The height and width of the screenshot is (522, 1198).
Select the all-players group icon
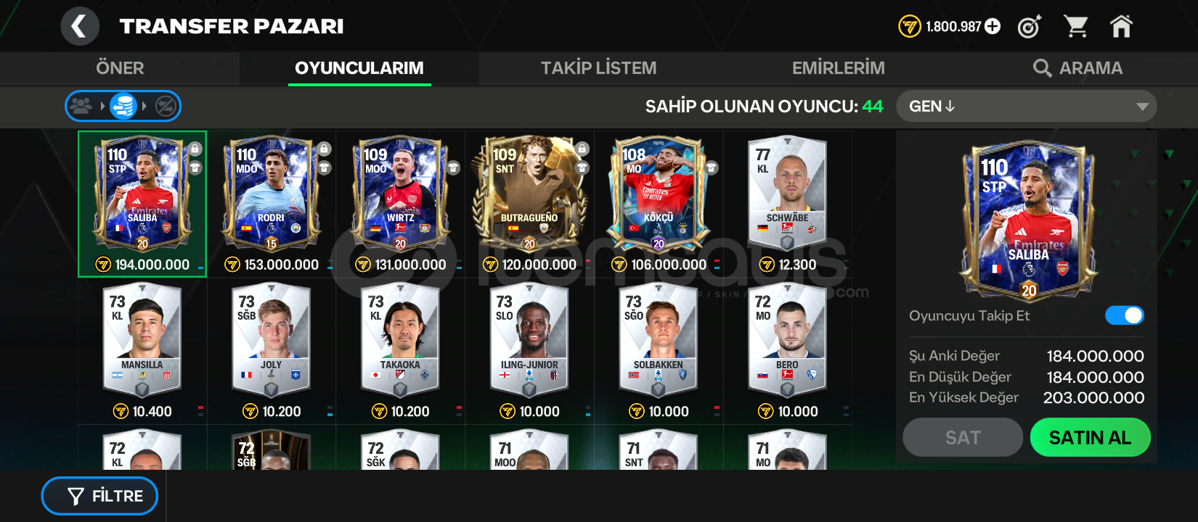[x=81, y=106]
